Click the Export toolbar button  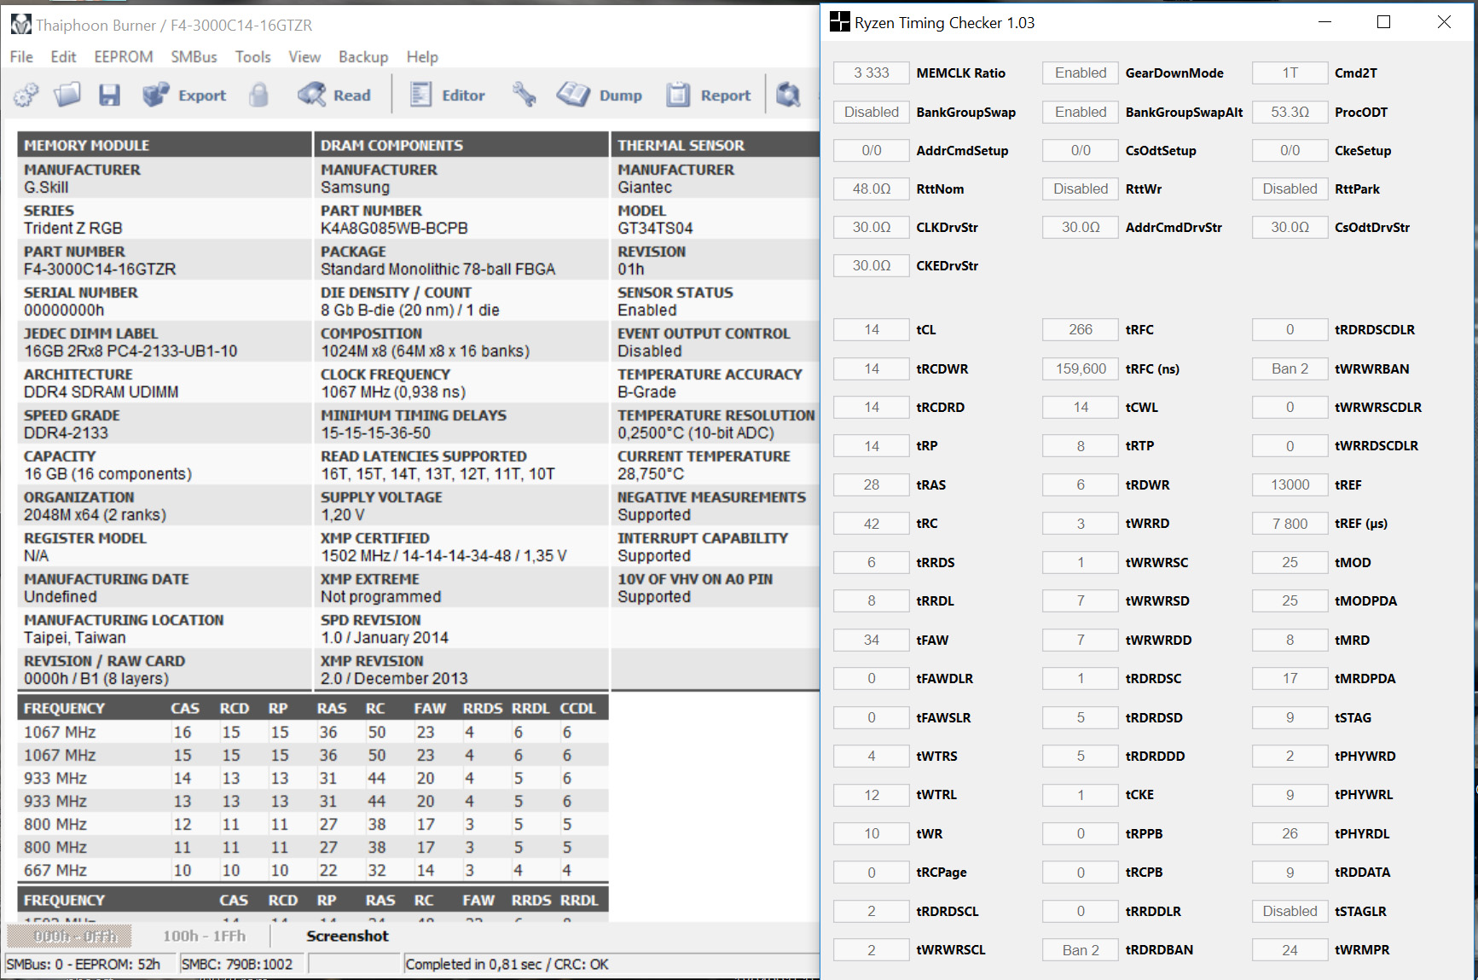pyautogui.click(x=184, y=95)
